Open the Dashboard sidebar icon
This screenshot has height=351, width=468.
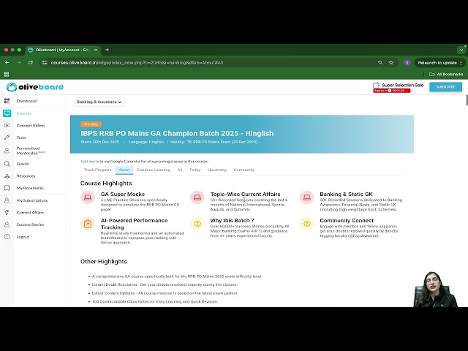7,101
